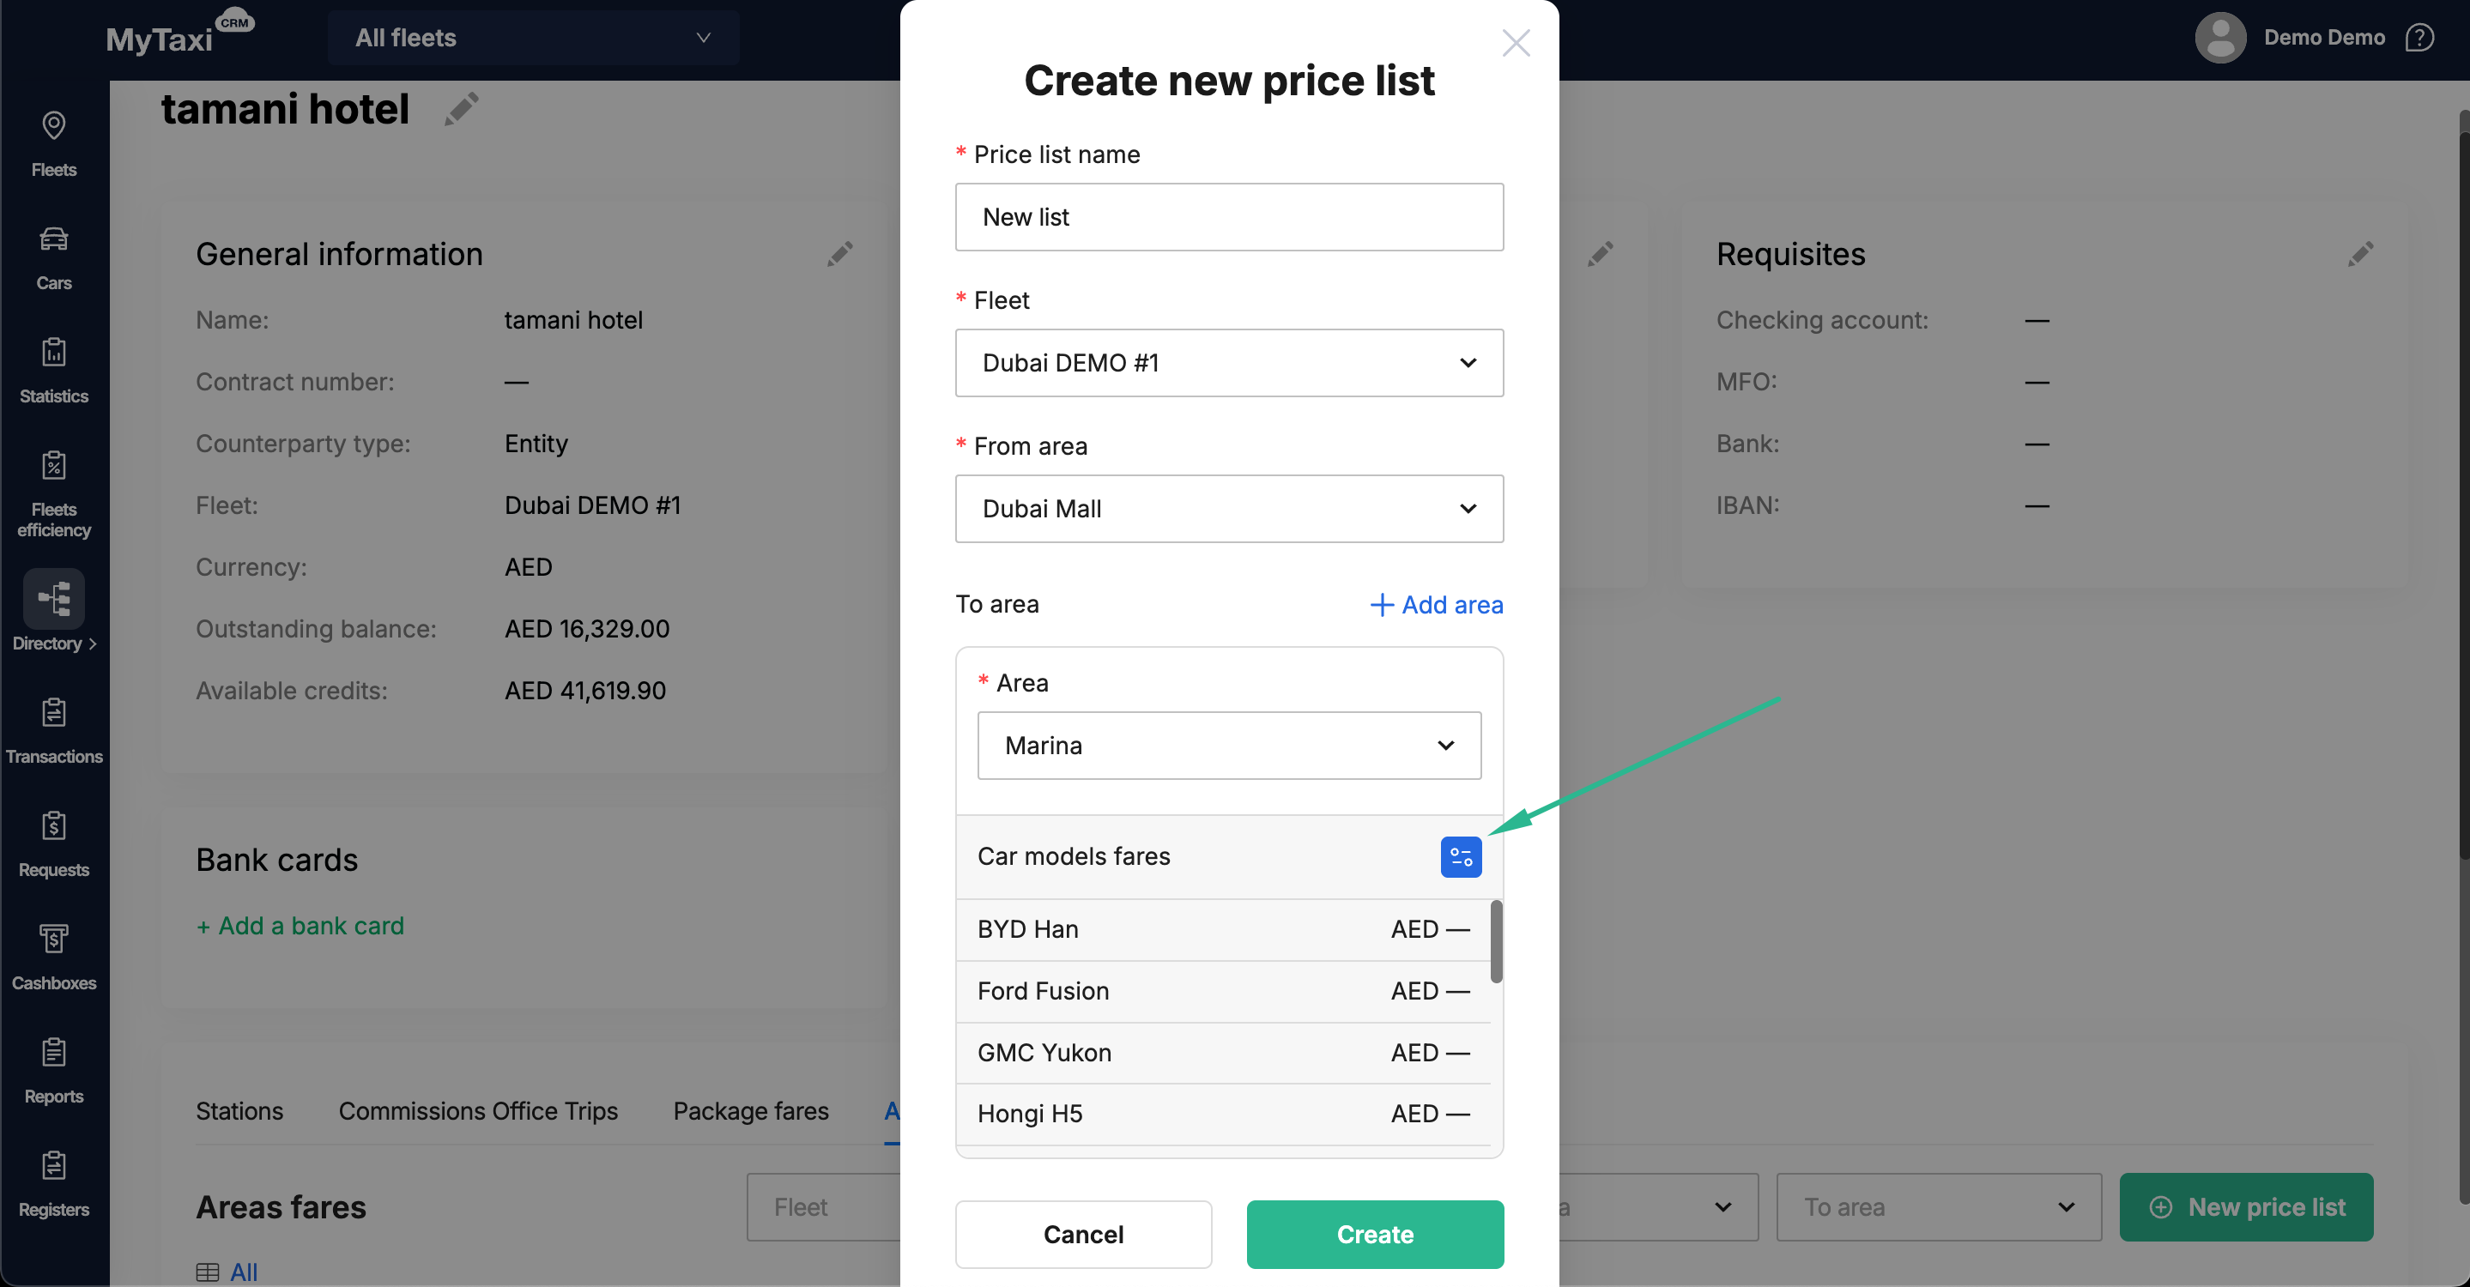Open Transactions from the sidebar
2470x1287 pixels.
tap(54, 730)
